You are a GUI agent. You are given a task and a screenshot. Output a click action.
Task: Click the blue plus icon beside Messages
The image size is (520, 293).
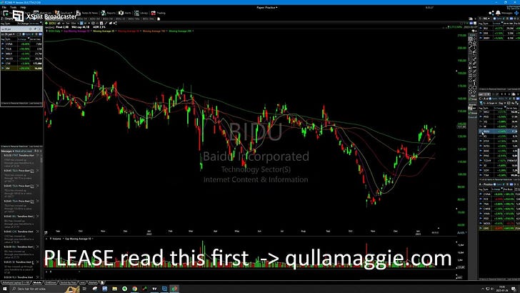tap(516, 13)
